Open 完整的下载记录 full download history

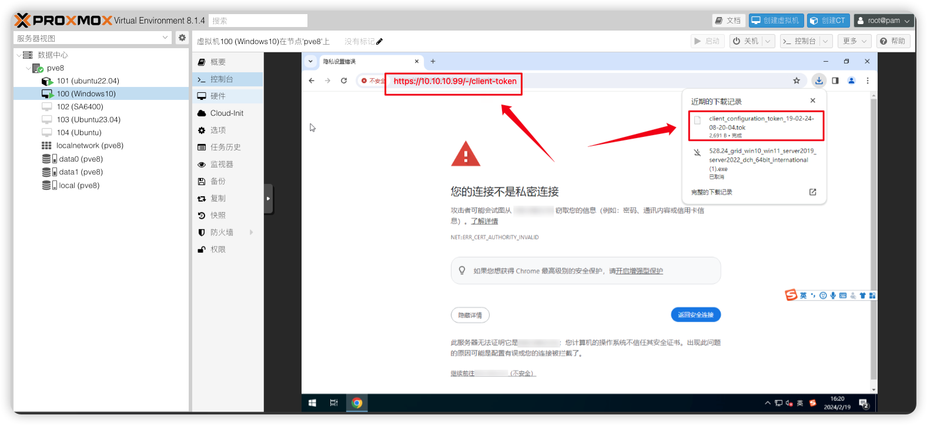[754, 192]
